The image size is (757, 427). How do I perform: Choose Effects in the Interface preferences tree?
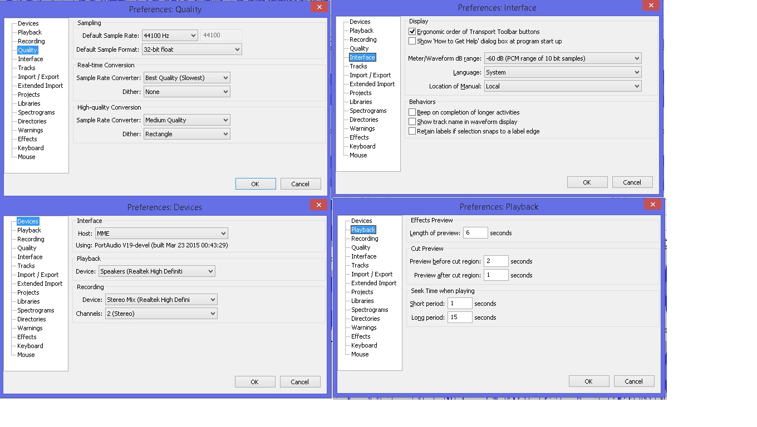[359, 137]
